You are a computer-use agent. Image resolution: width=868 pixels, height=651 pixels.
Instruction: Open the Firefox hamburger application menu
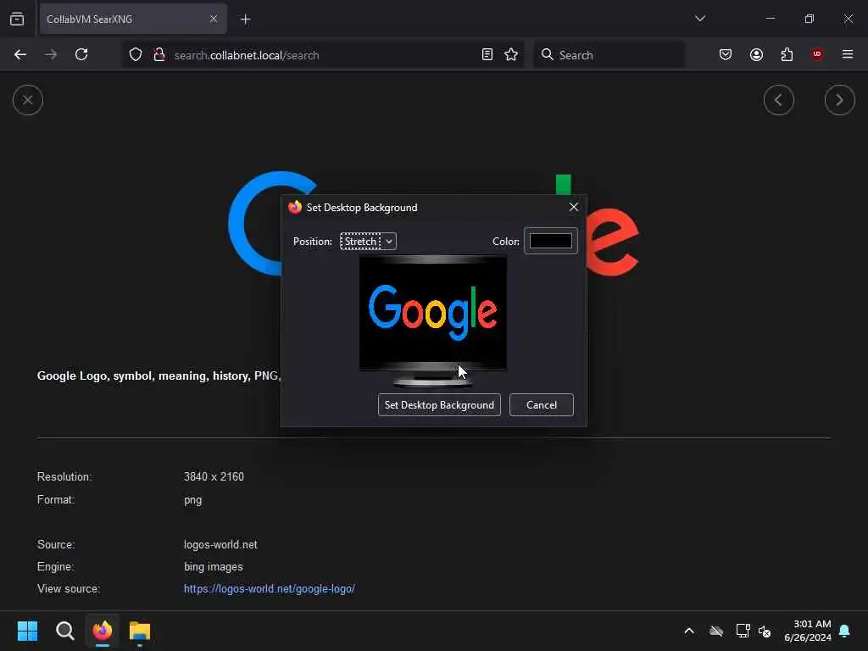[848, 54]
